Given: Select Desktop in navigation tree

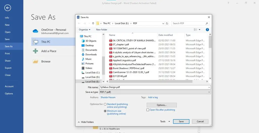Looking at the screenshot, I should pos(90,45).
